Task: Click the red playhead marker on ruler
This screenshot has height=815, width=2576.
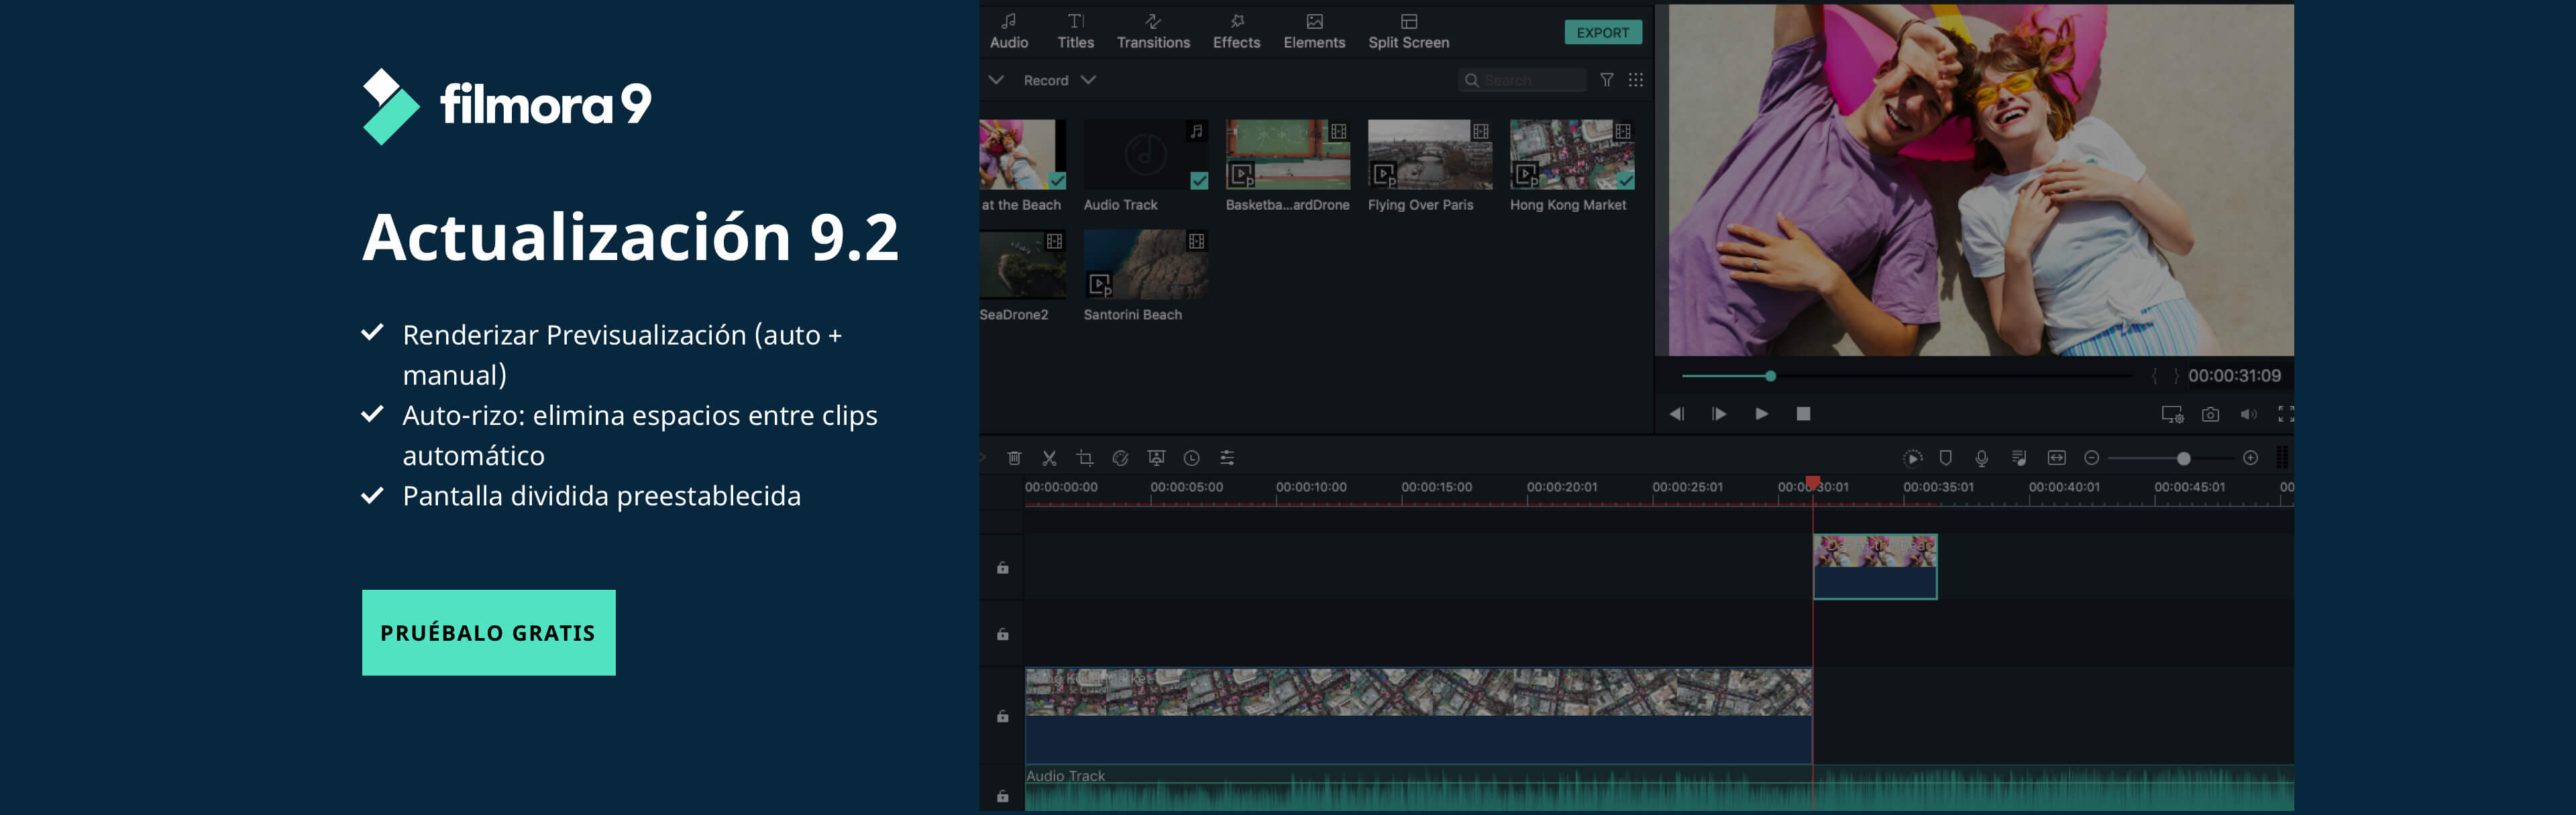Action: click(x=1812, y=483)
